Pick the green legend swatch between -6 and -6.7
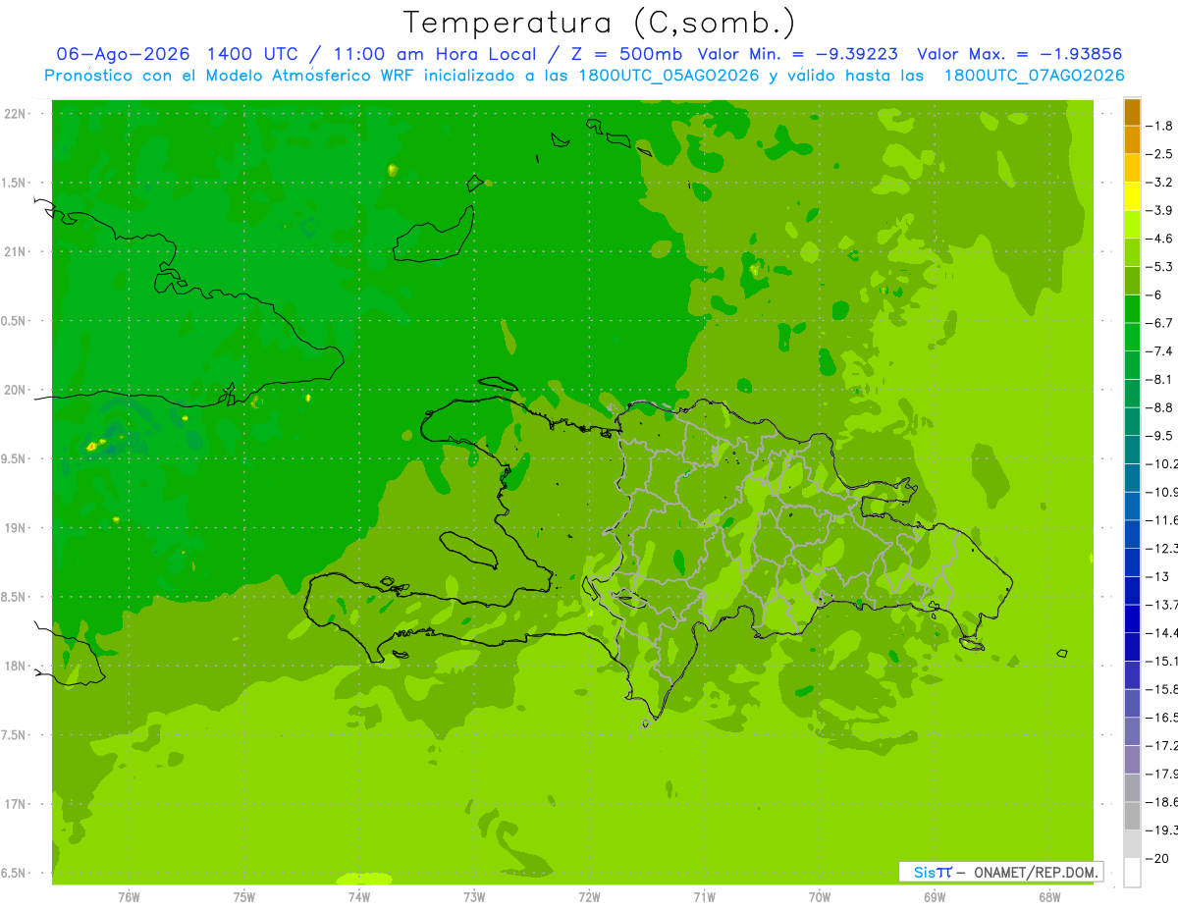1178x910 pixels. pos(1132,309)
